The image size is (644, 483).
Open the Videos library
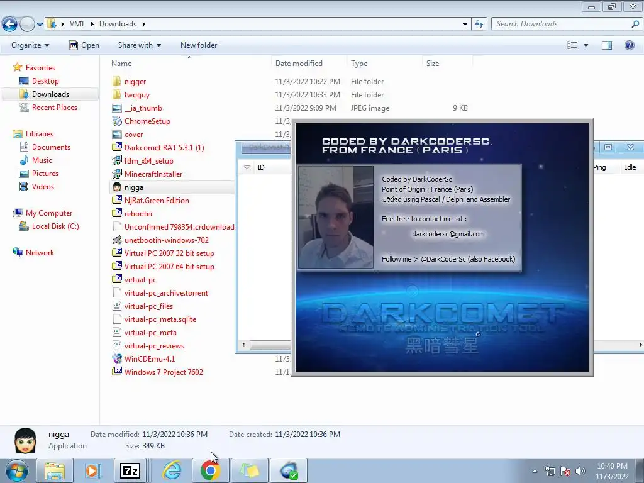point(43,186)
